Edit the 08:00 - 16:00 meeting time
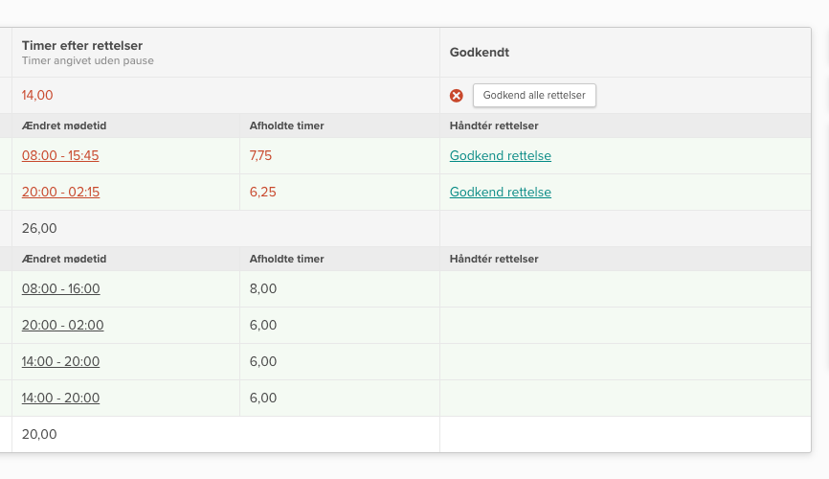This screenshot has height=479, width=829. pyautogui.click(x=60, y=288)
